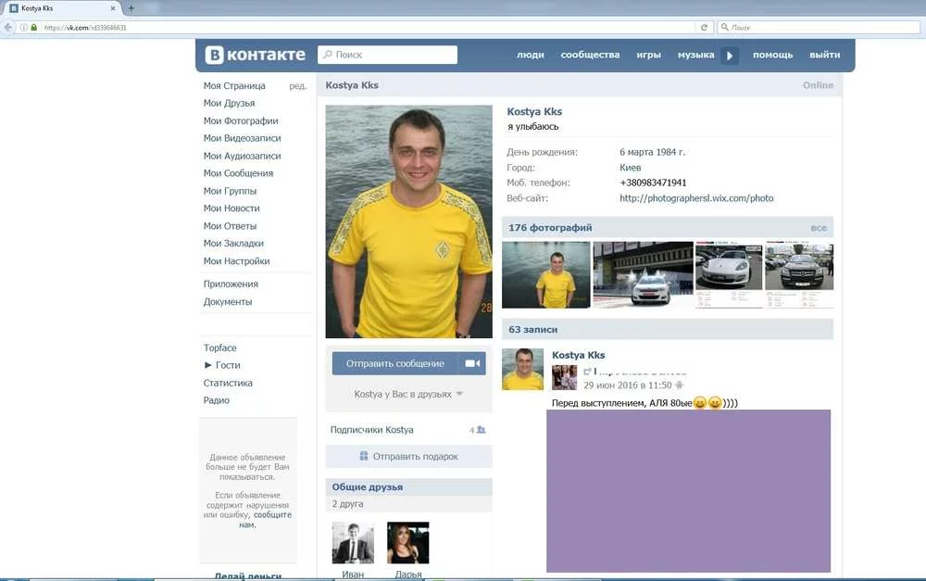Click the subscribers count icon next to Подписчики Kostya

click(x=482, y=430)
